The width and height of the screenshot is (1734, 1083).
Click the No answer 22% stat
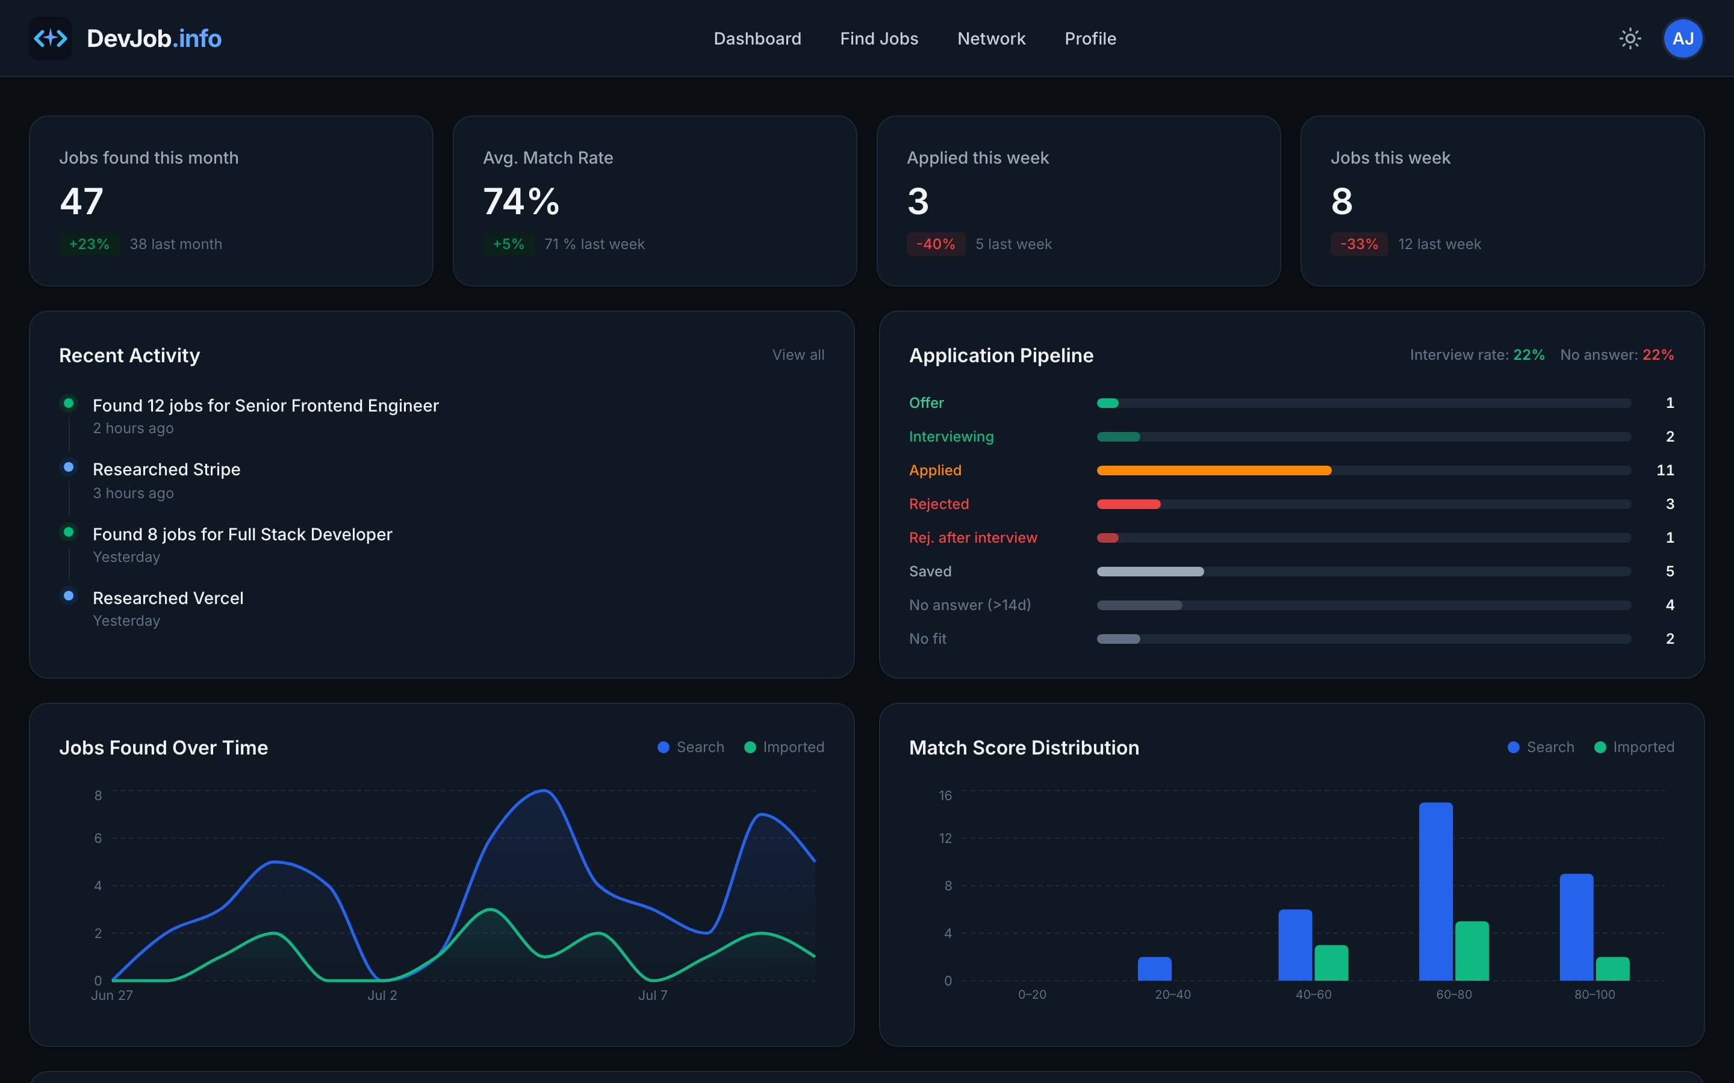tap(1617, 354)
